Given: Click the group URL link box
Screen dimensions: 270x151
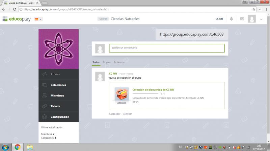Looking at the screenshot, I should click(192, 35).
